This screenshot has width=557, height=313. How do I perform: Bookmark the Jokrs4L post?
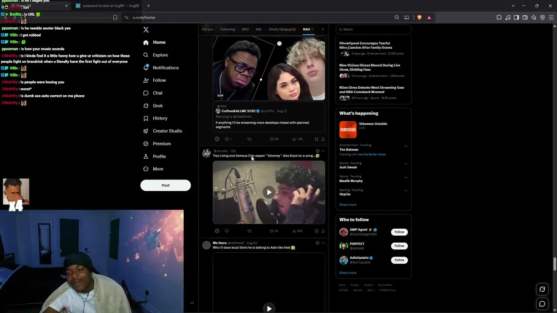pos(316,231)
